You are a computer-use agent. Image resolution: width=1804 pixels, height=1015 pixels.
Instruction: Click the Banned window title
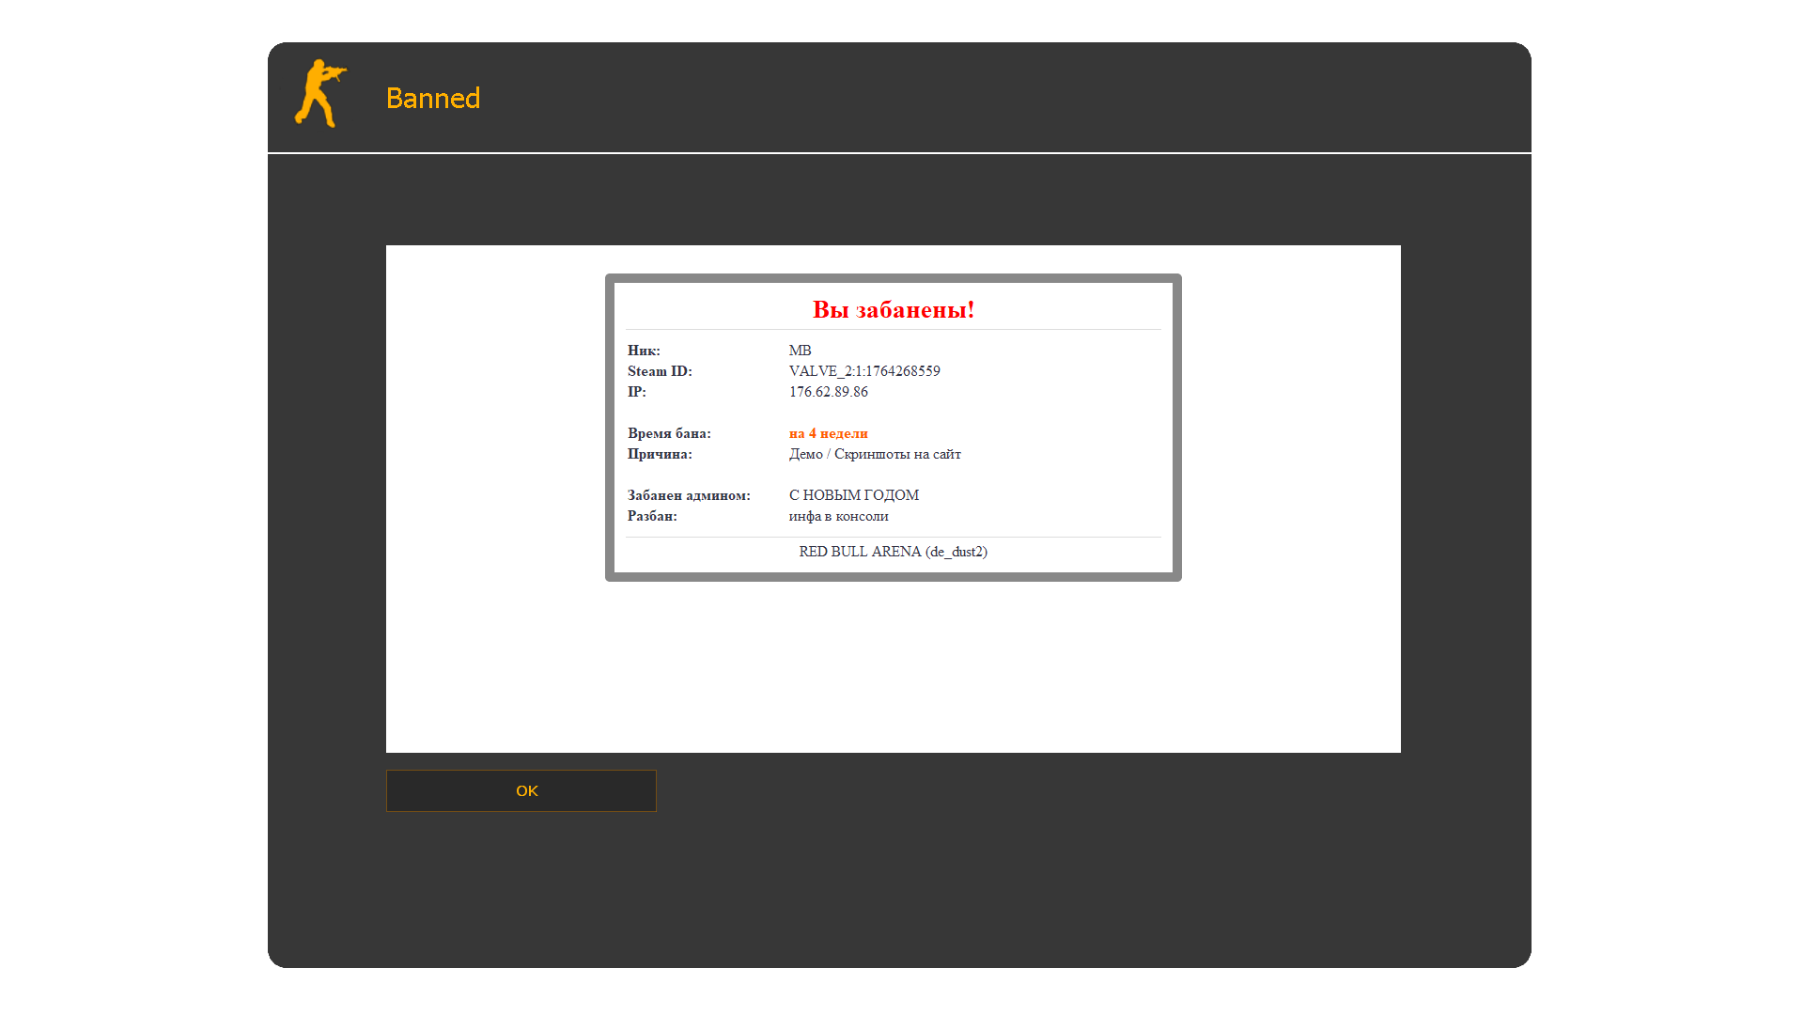point(432,98)
